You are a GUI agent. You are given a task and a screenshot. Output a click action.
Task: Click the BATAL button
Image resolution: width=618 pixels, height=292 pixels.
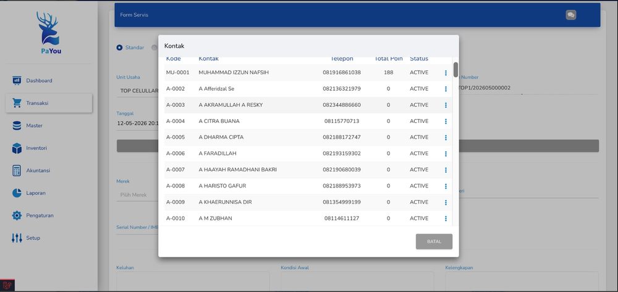tap(434, 241)
